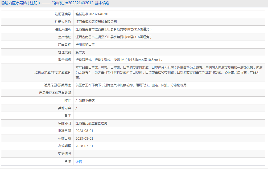The width and height of the screenshot is (268, 169).
Task: Click the 管理类别 label
Action: coord(64,52)
